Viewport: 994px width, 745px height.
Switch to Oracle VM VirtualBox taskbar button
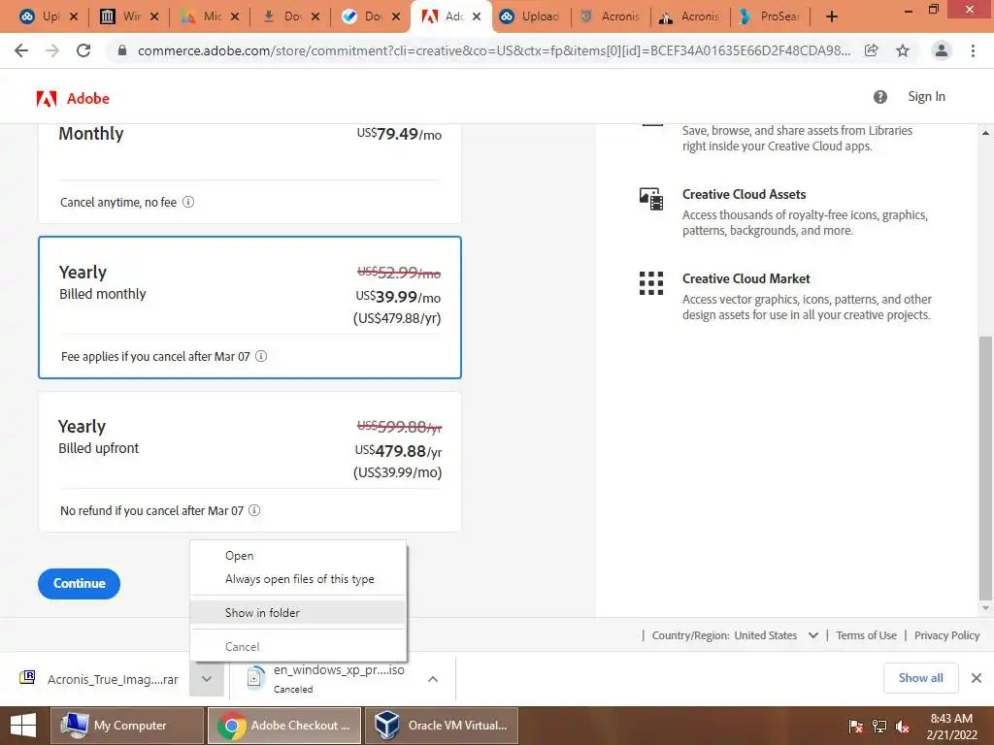coord(442,726)
